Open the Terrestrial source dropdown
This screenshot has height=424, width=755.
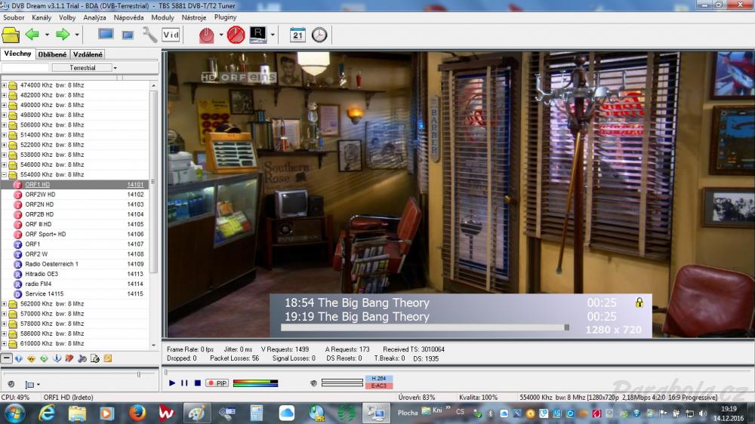[115, 68]
